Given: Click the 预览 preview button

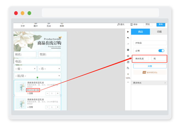Looking at the screenshot, I should pos(148,24).
